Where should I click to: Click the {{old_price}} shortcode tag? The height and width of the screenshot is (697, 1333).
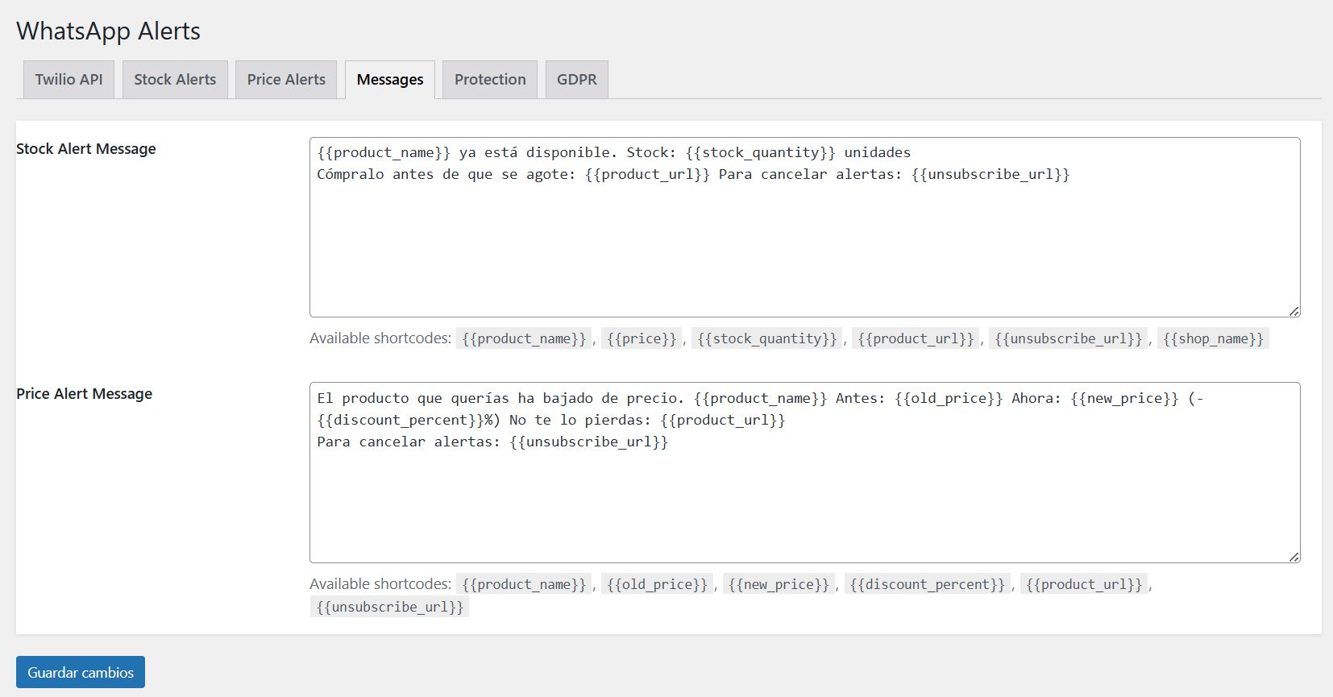[x=657, y=584]
